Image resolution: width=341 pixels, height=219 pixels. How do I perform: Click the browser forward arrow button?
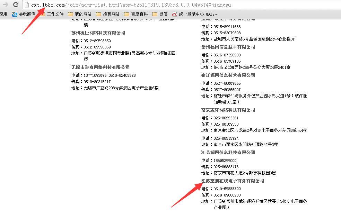(x=6, y=4)
